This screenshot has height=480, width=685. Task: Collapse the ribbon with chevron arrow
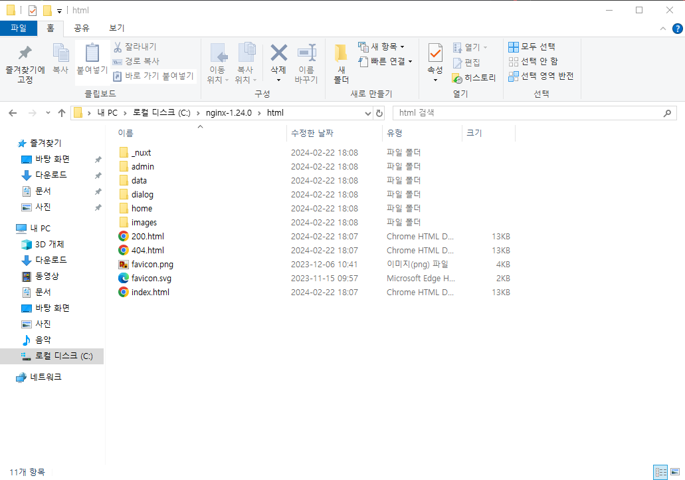[x=662, y=29]
